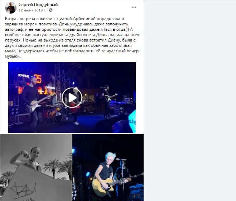The width and height of the screenshot is (236, 201).
Task: Click the author name Сергей Поддубный
Action: (x=38, y=5)
